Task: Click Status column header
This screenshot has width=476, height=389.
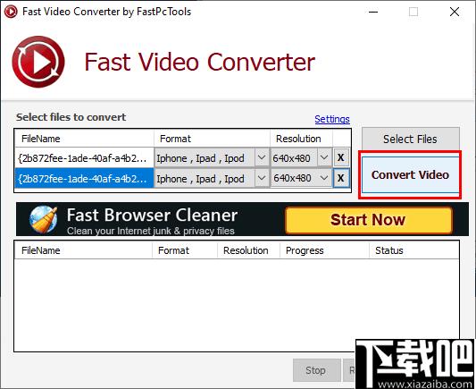Action: (413, 250)
